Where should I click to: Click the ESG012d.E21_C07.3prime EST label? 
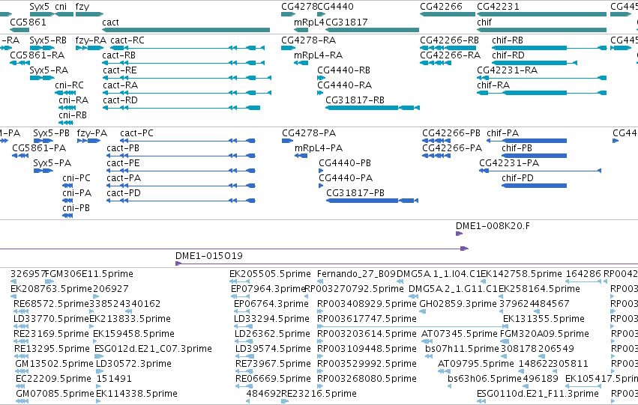point(153,349)
